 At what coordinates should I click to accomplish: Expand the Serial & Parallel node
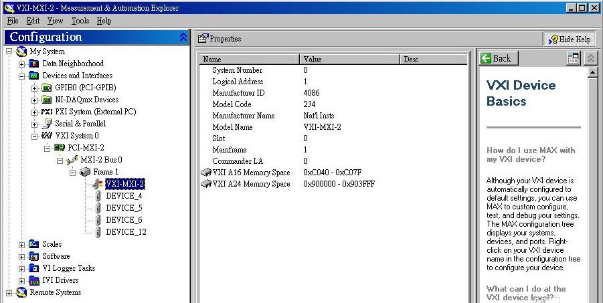click(x=34, y=124)
